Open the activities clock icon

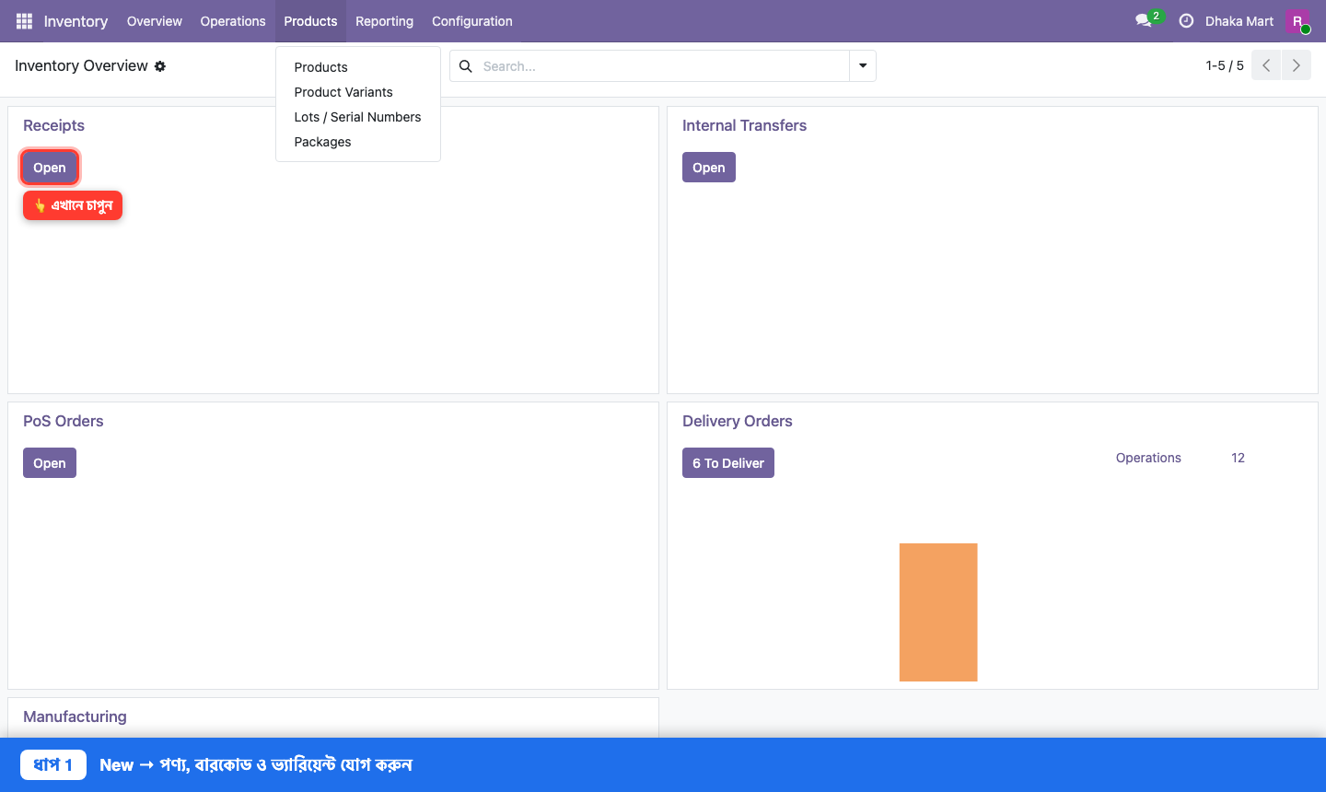click(1186, 21)
